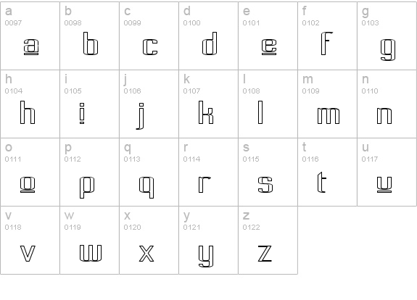Click the 'g' glyph coded 0103

(x=387, y=36)
